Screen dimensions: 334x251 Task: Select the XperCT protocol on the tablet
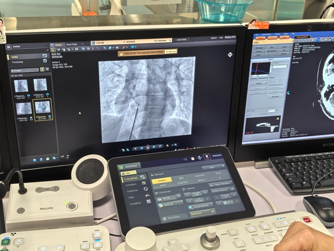pyautogui.click(x=163, y=186)
